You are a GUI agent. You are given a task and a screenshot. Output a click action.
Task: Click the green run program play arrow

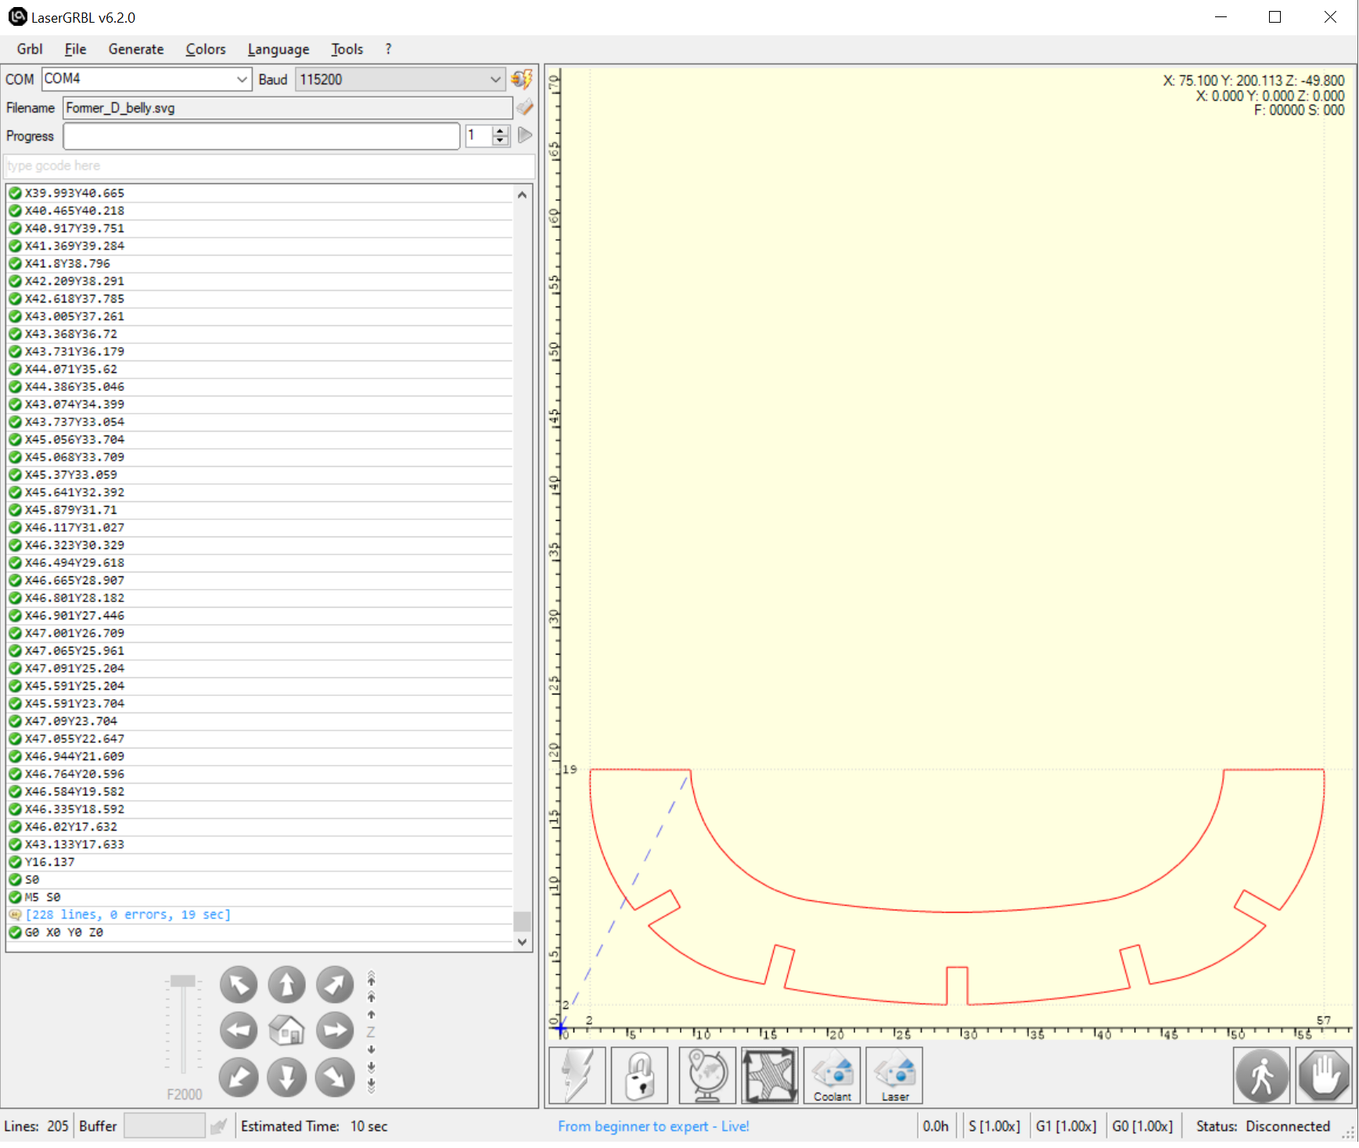(525, 135)
